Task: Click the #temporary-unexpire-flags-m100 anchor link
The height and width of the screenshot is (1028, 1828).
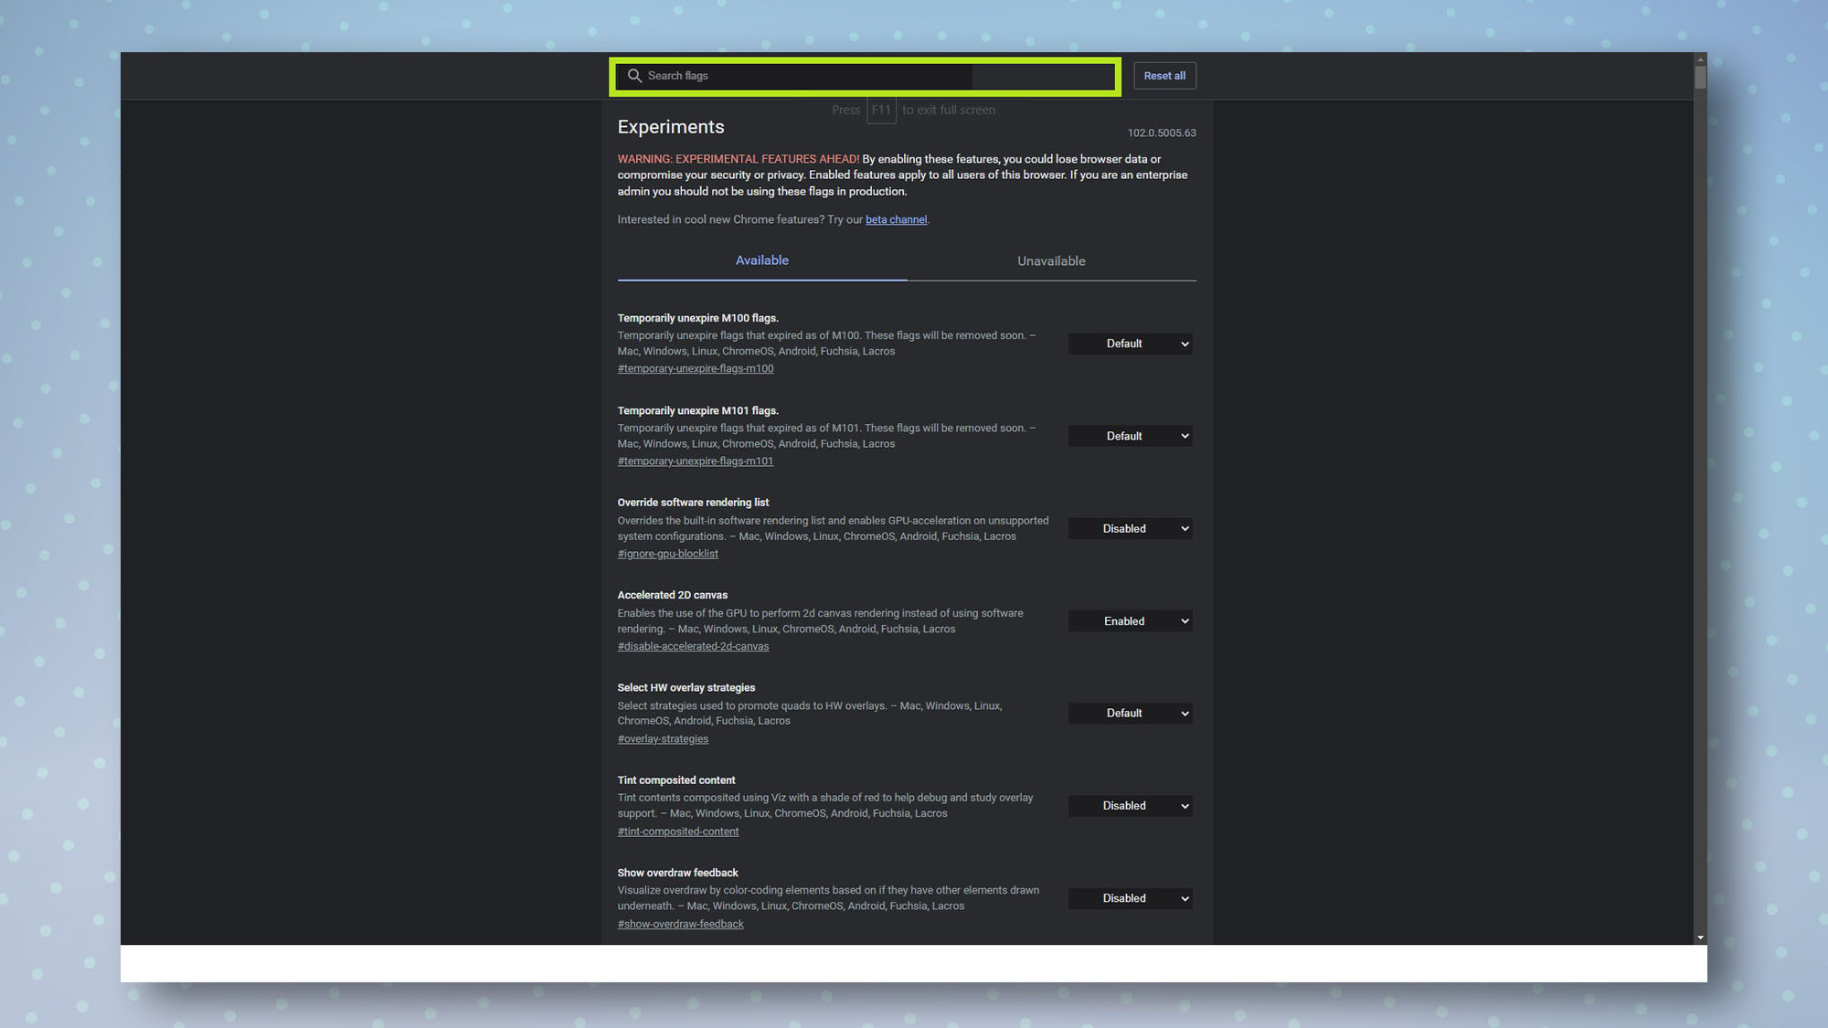Action: point(695,369)
